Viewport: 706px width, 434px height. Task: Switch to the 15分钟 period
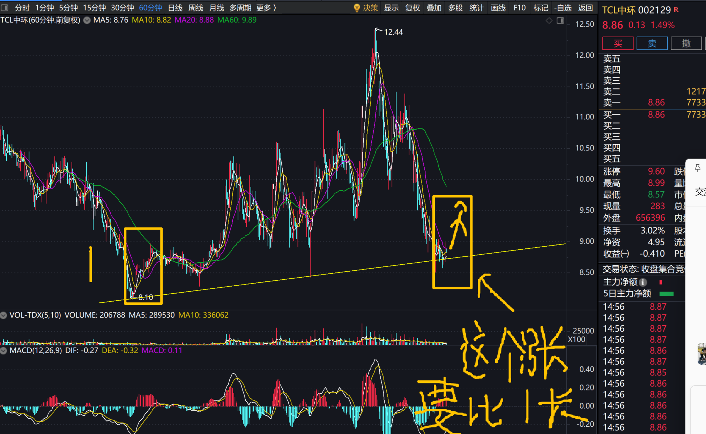[95, 8]
